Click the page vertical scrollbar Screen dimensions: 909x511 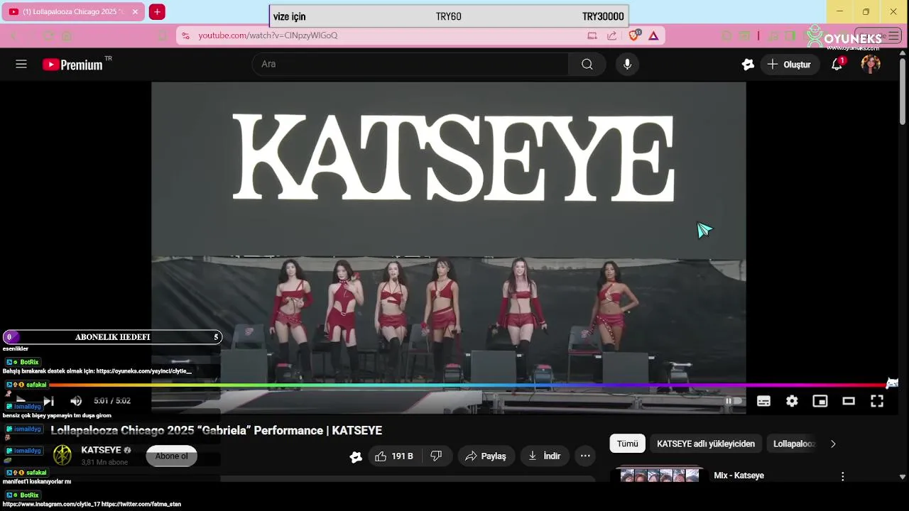click(x=903, y=92)
